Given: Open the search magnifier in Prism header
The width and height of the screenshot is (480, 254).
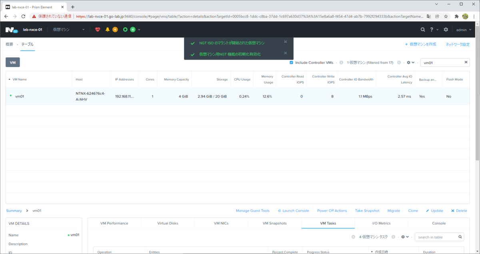Looking at the screenshot, I should click(x=423, y=30).
